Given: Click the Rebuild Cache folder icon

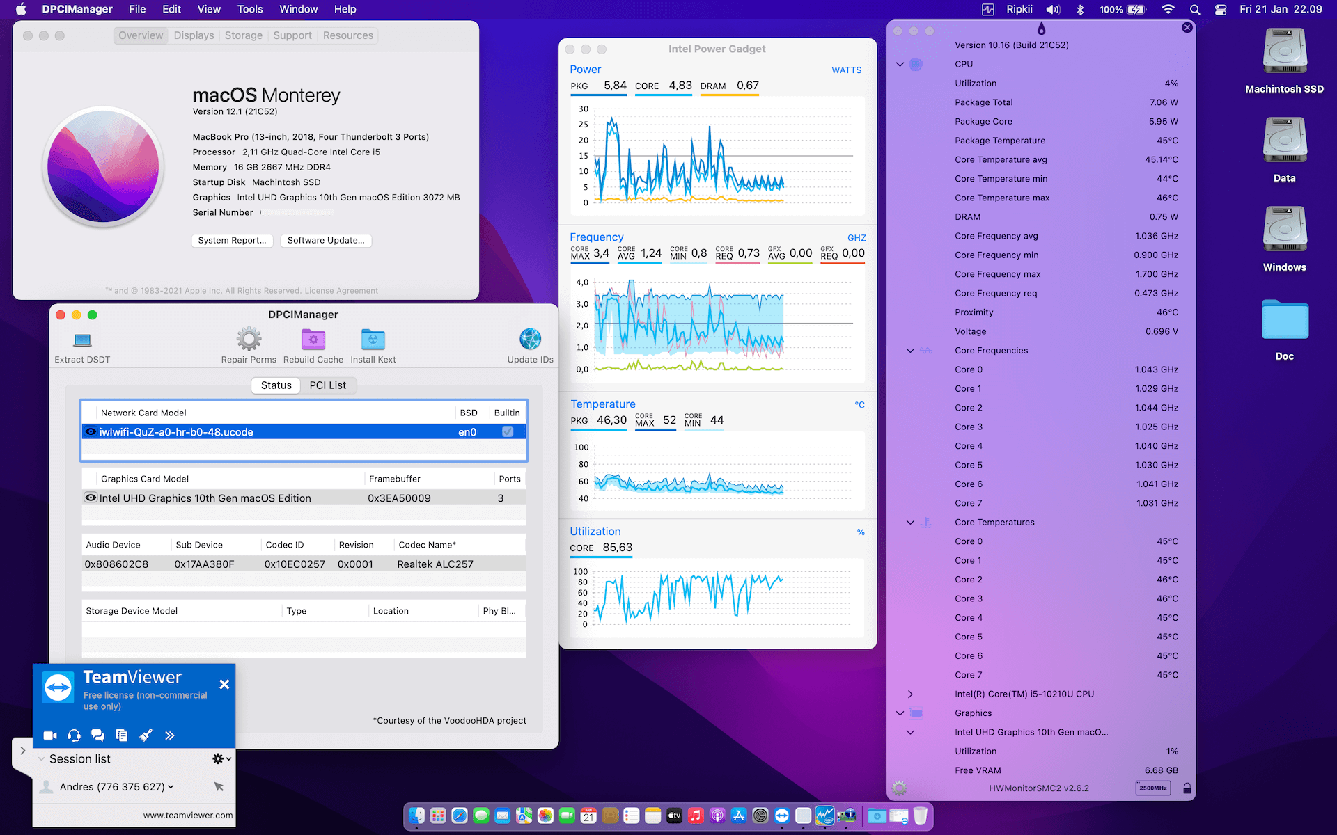Looking at the screenshot, I should click(313, 340).
